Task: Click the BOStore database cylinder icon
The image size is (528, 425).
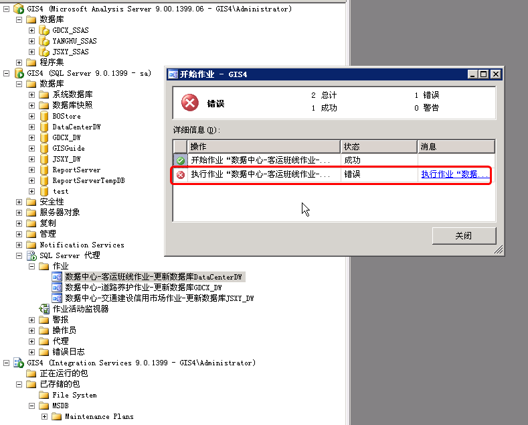Action: click(44, 117)
